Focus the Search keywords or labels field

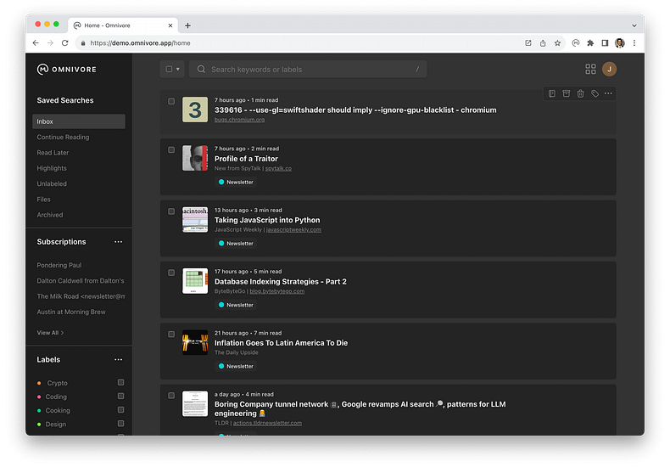tap(308, 70)
